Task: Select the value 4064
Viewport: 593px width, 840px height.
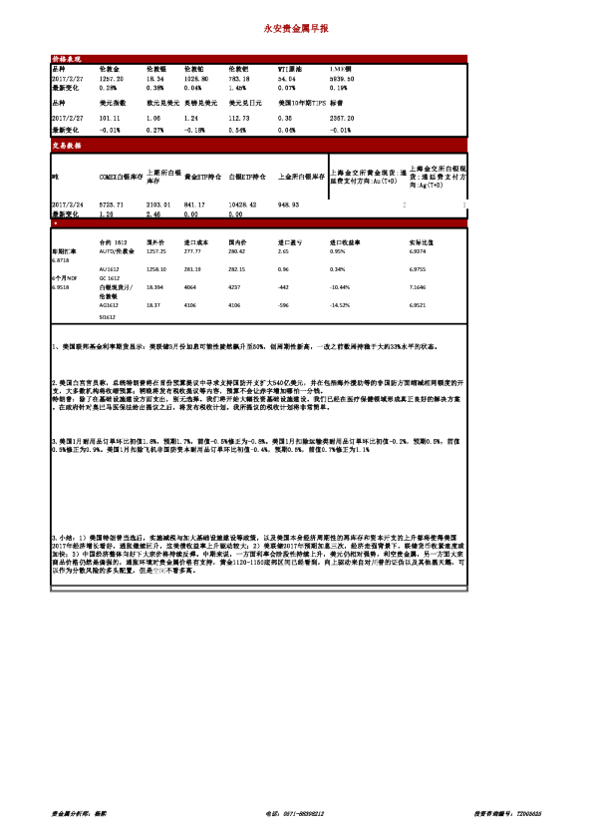Action: click(x=190, y=287)
